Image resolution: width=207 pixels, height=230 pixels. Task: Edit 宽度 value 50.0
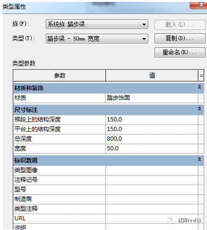tap(152, 149)
